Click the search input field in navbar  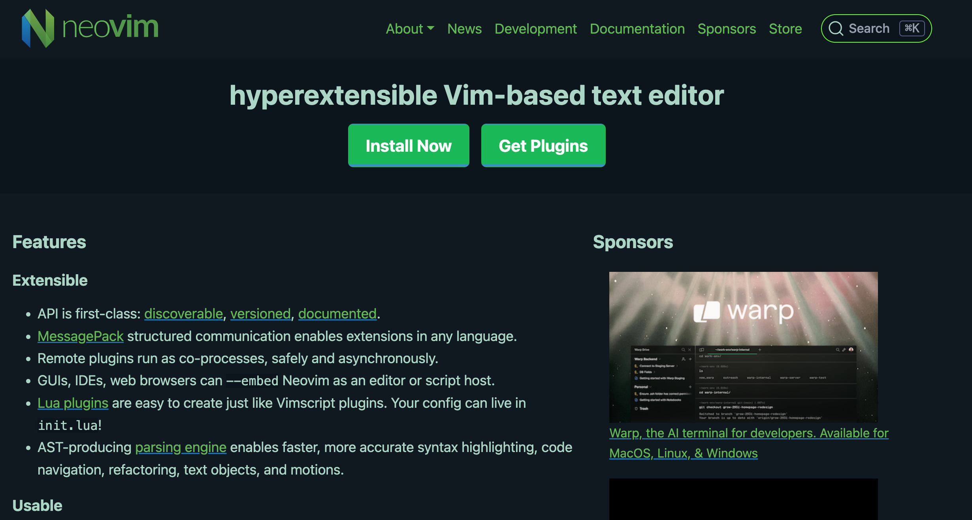[x=869, y=28]
